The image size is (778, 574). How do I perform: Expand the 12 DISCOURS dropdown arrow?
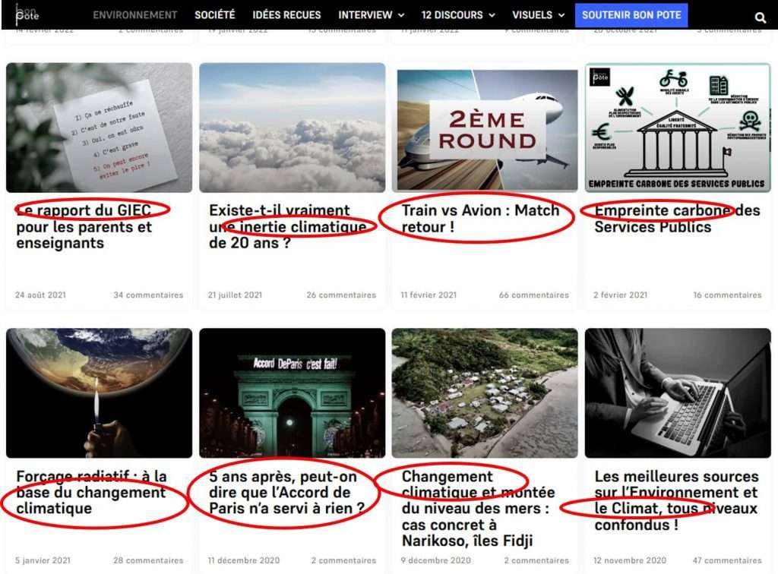(492, 15)
